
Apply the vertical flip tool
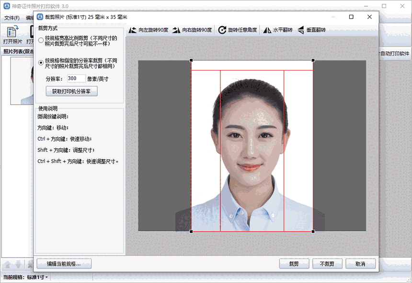coord(314,30)
